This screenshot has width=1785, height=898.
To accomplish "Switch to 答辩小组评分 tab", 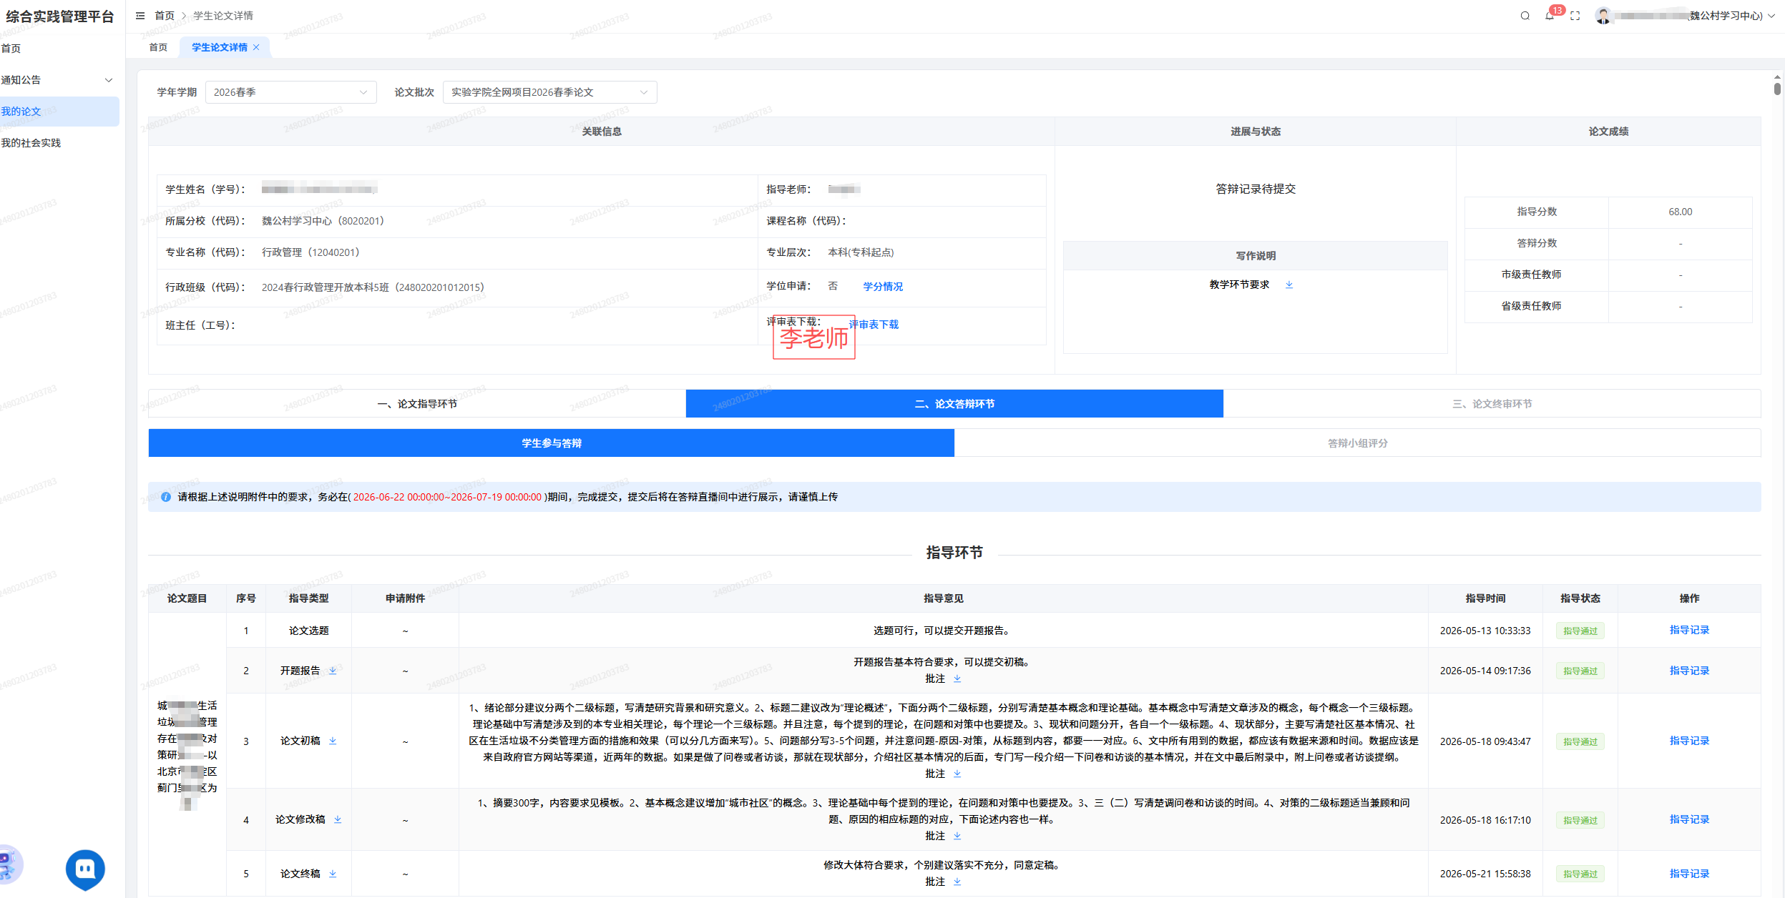I will click(1357, 443).
